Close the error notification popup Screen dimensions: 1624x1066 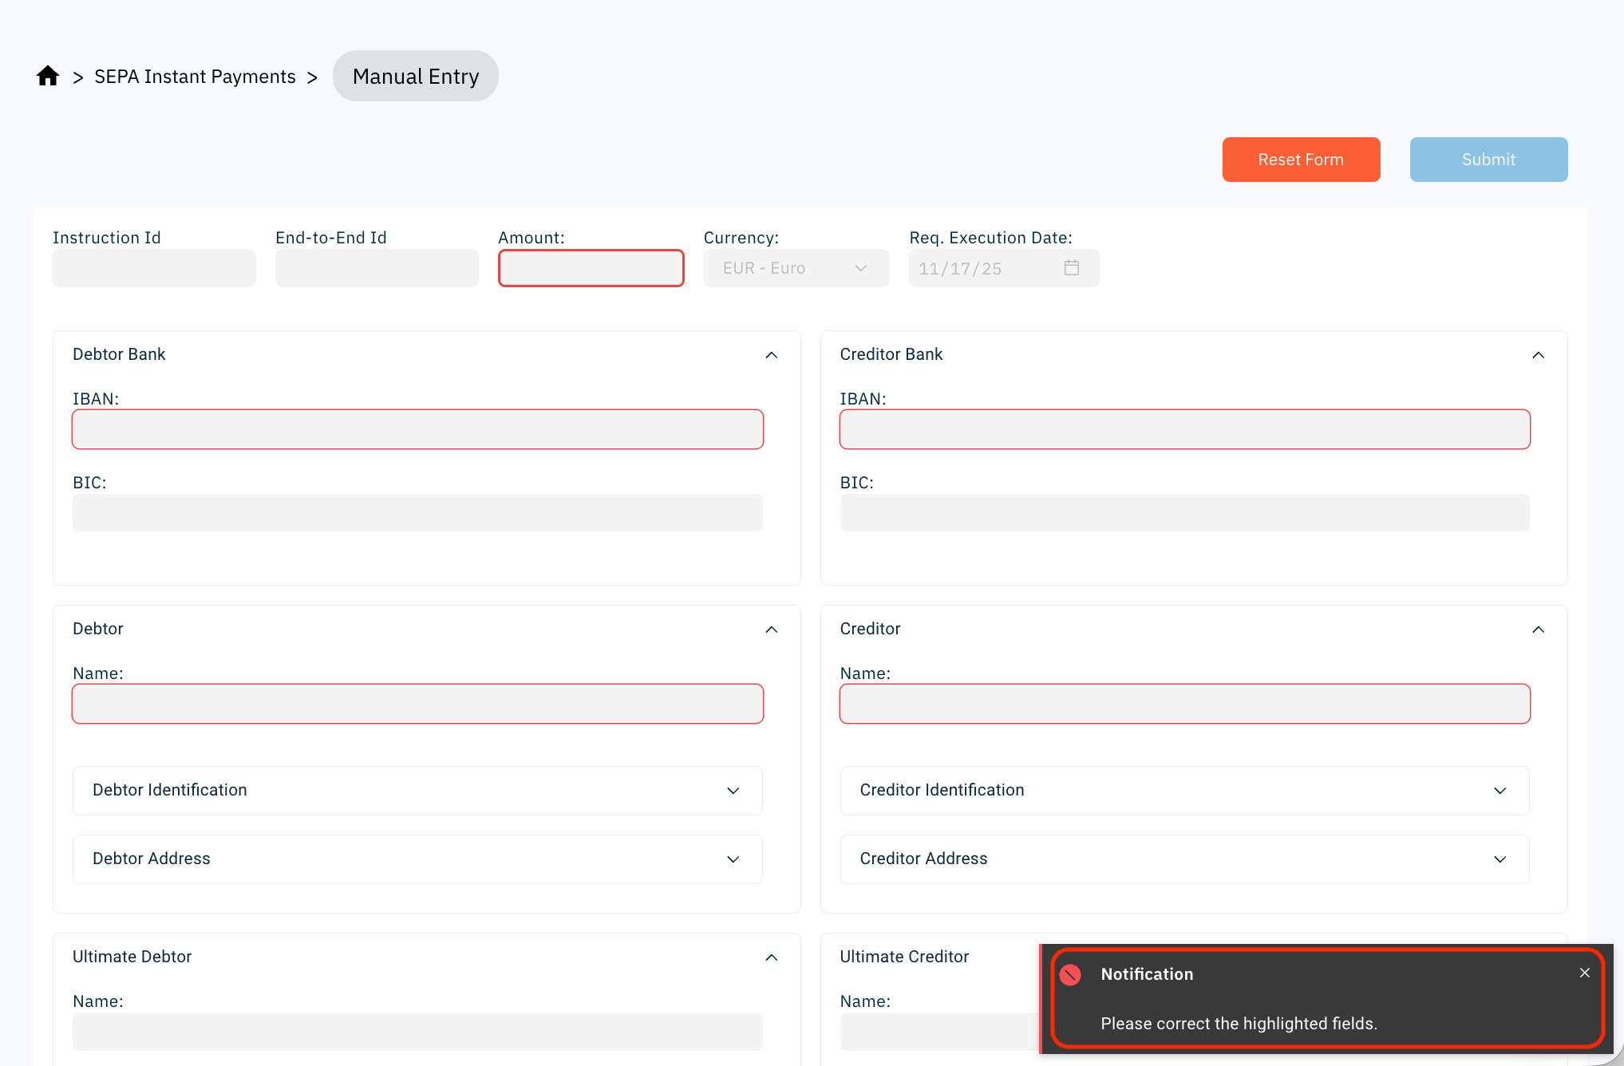1584,973
